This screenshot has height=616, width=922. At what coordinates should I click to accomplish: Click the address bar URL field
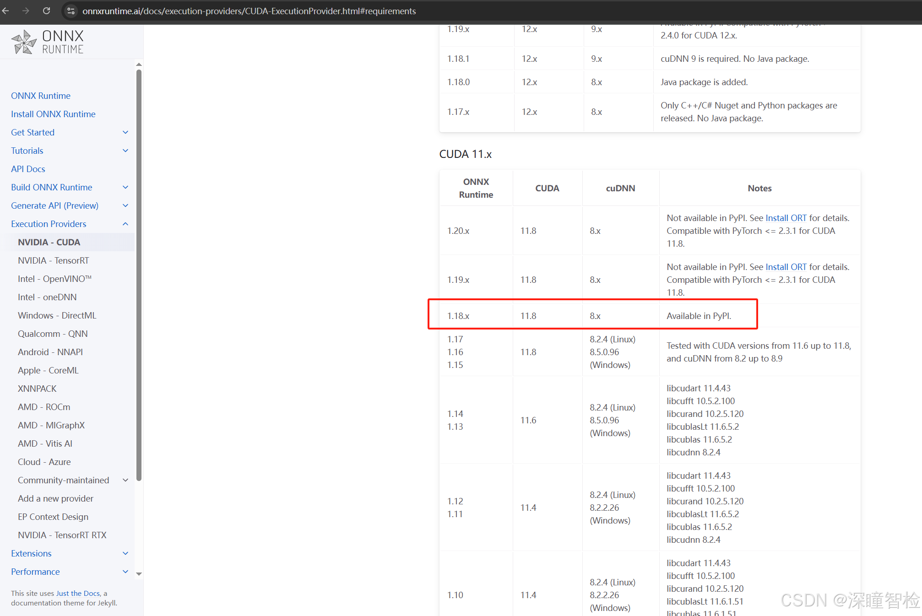249,11
